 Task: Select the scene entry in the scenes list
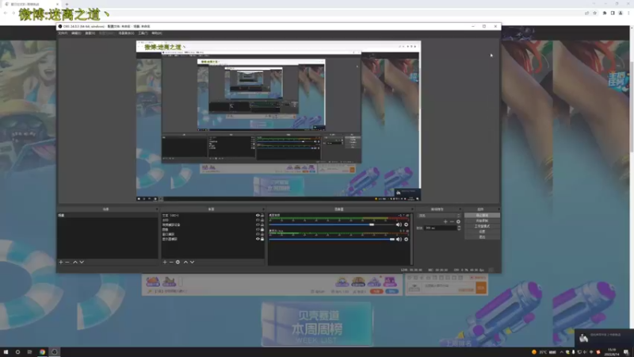tap(107, 215)
